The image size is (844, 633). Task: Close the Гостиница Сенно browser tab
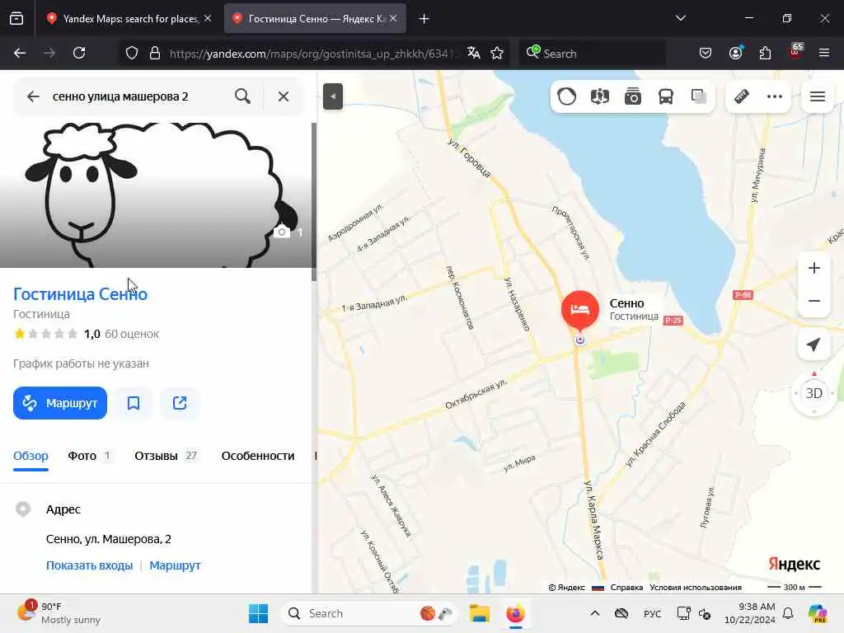[x=393, y=19]
